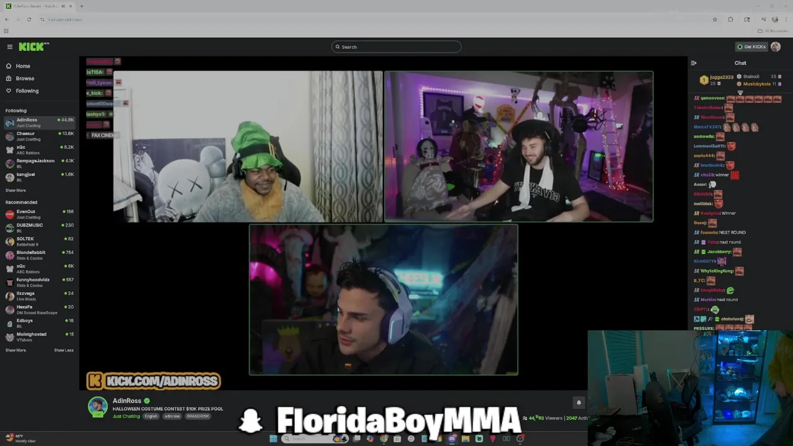Click the BRANDRISK stream tag
793x446 pixels.
click(x=198, y=416)
